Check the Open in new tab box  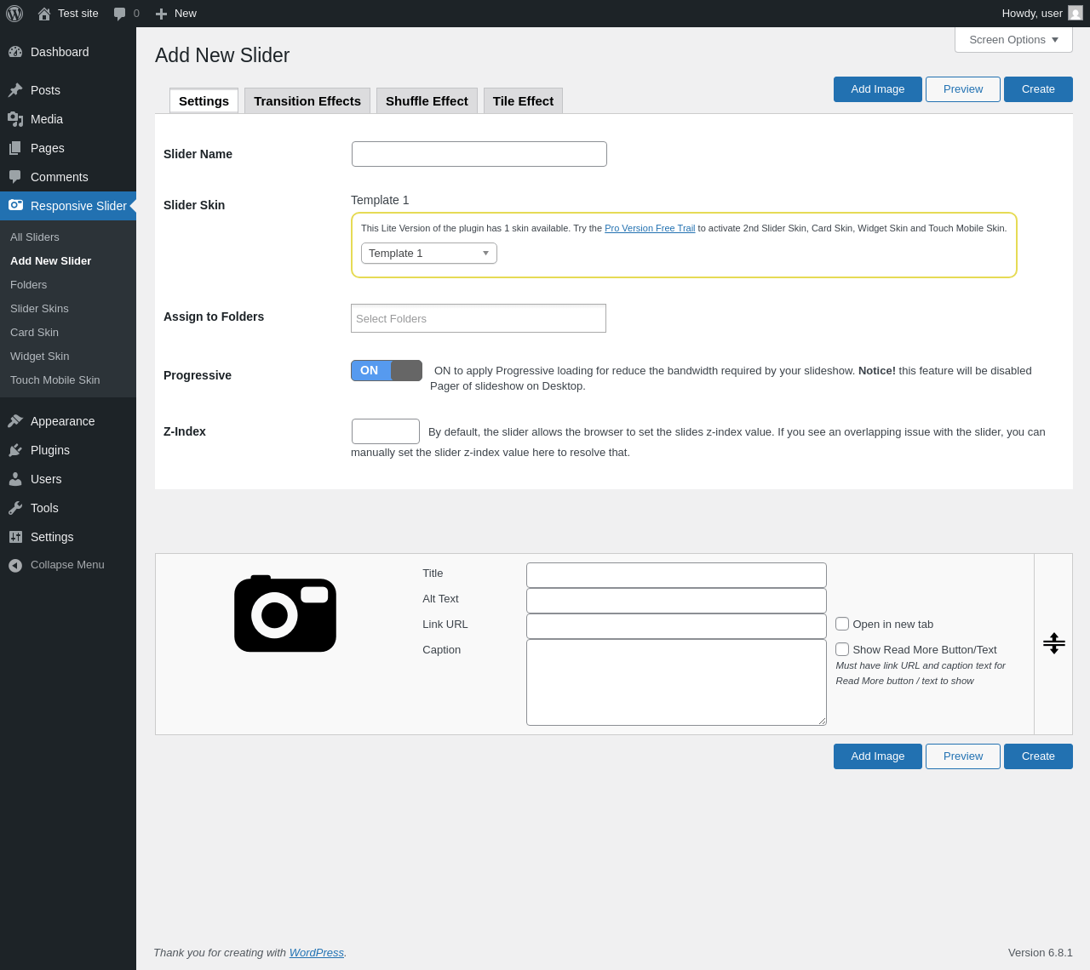tap(842, 624)
